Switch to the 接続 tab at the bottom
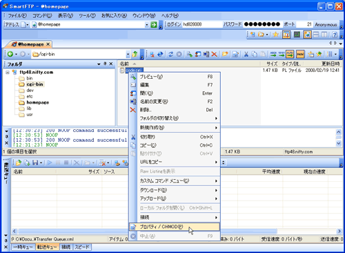 [x=66, y=247]
